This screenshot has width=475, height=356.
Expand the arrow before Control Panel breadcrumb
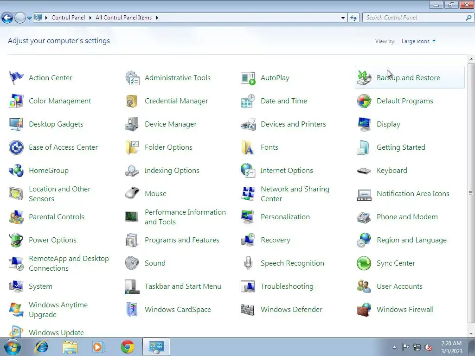(x=46, y=18)
